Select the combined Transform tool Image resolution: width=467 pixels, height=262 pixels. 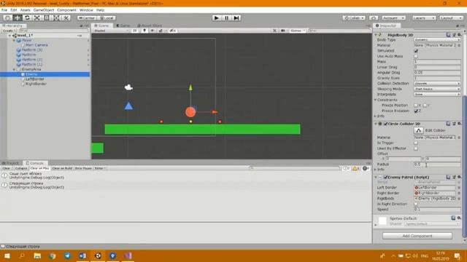point(56,17)
